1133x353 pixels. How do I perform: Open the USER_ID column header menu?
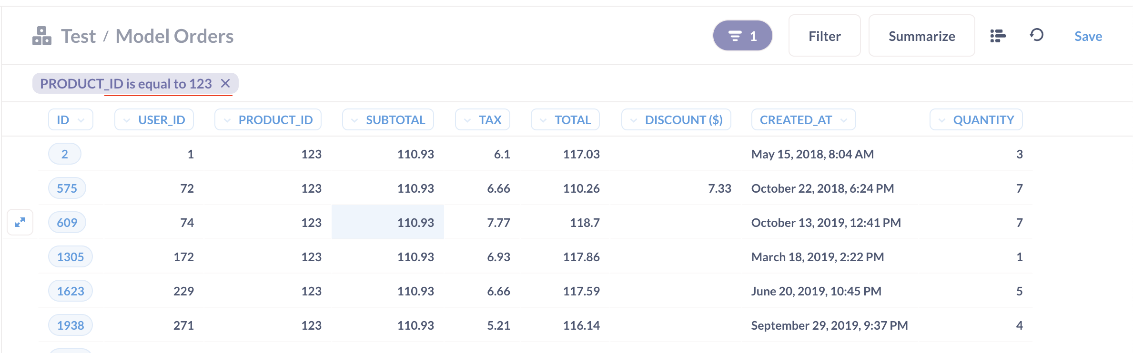(154, 119)
